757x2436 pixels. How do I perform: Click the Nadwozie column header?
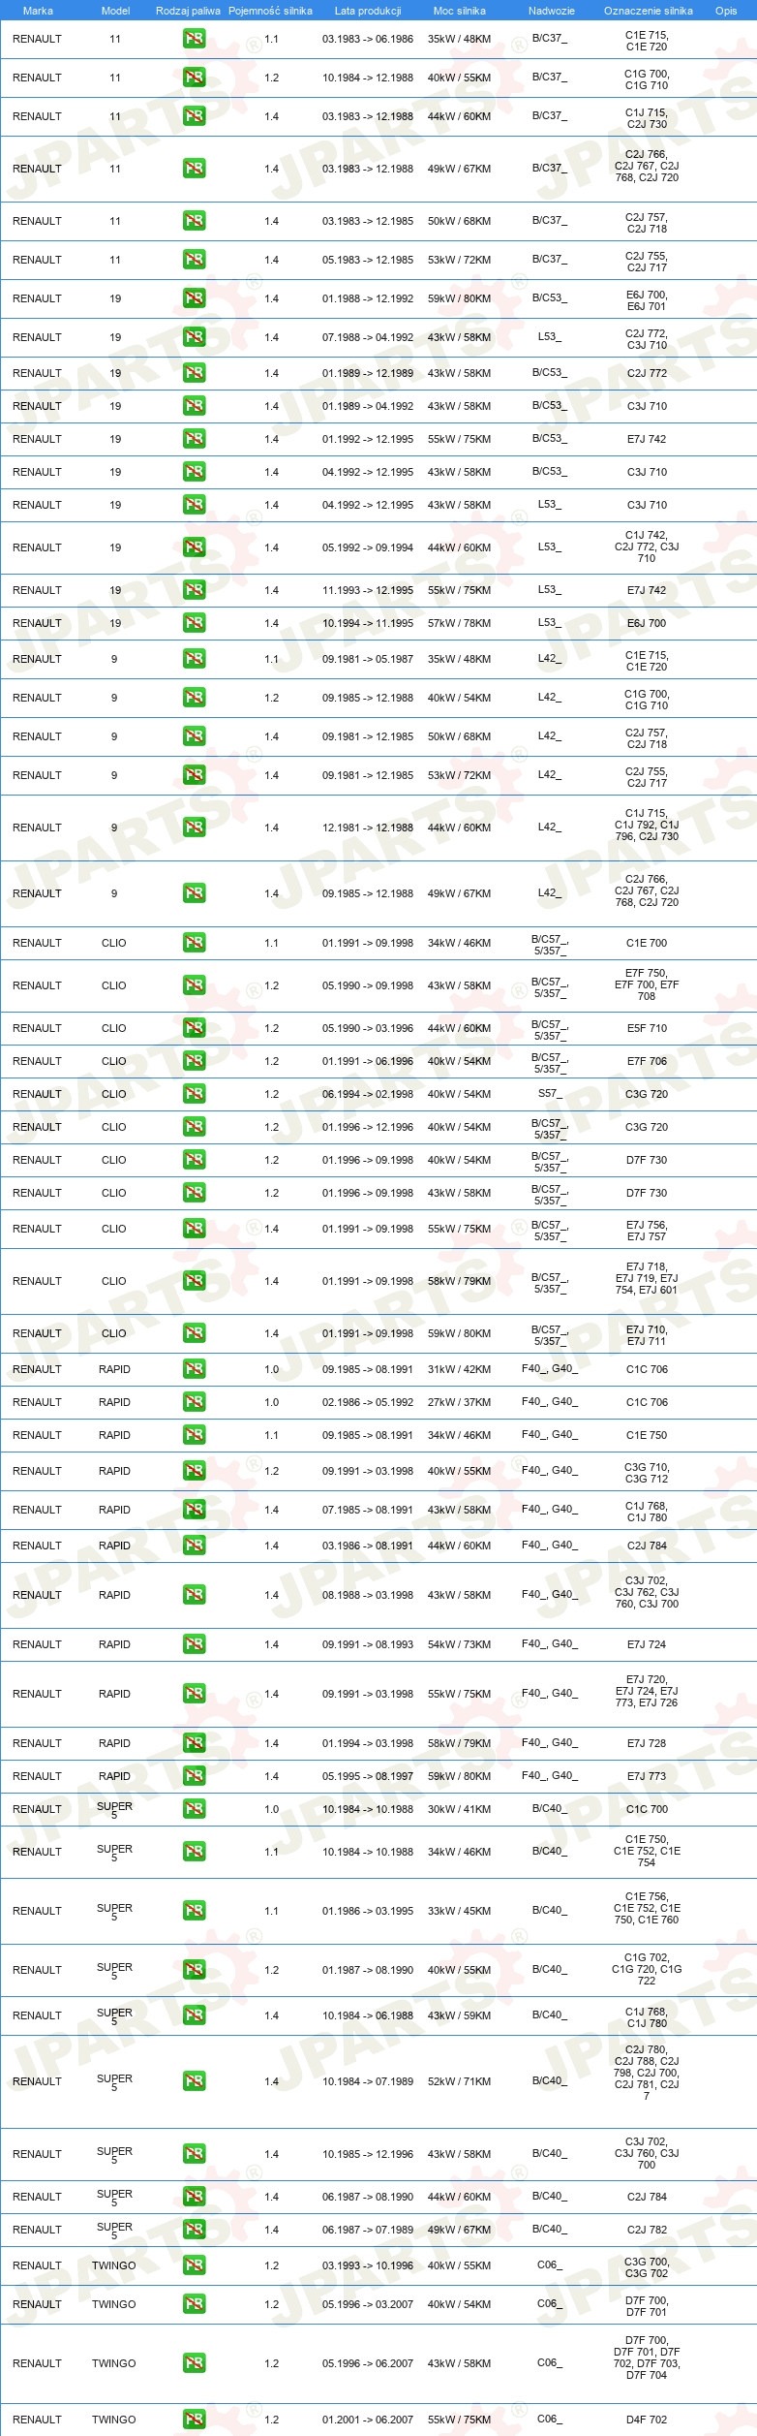coord(551,11)
